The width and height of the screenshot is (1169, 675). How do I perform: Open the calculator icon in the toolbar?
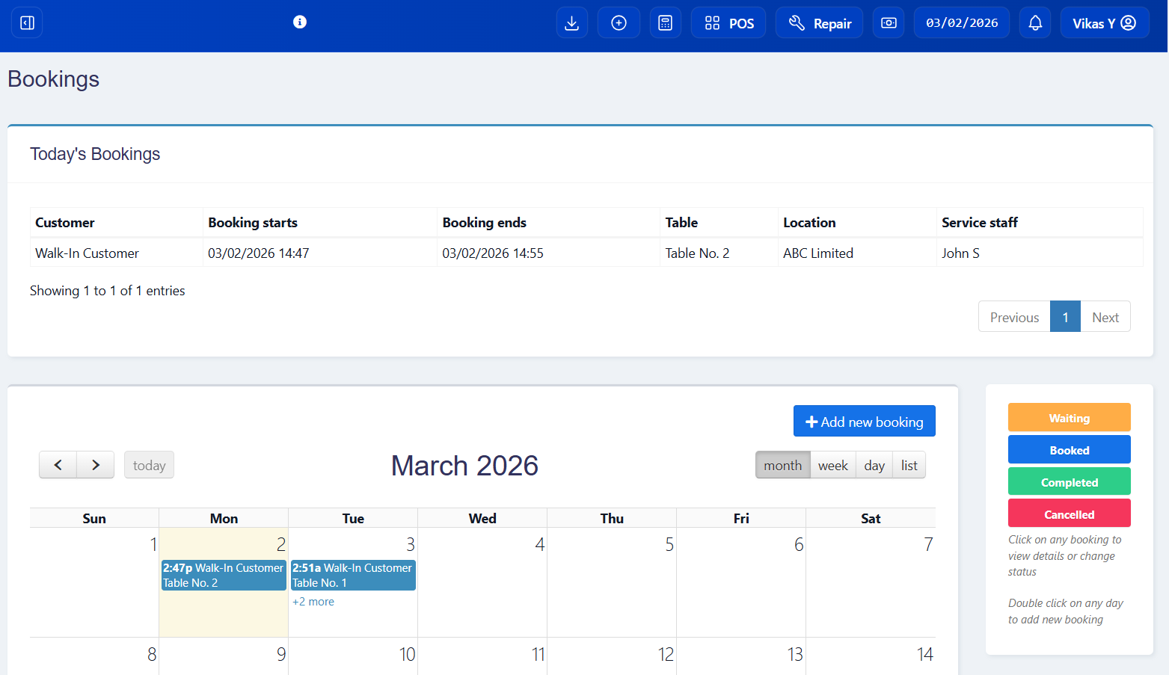[x=665, y=22]
